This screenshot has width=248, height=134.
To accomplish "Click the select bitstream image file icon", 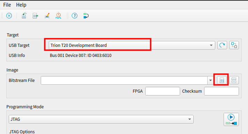I will tap(222, 81).
